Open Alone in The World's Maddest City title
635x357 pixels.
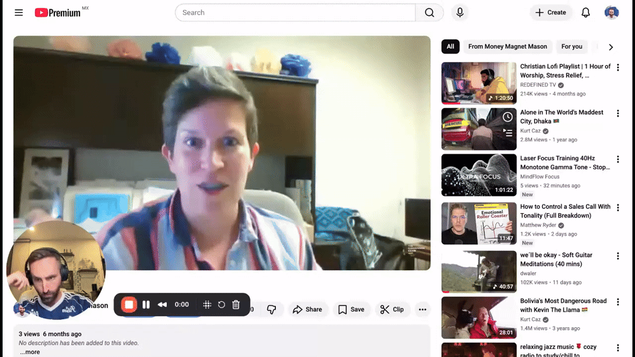pos(562,117)
